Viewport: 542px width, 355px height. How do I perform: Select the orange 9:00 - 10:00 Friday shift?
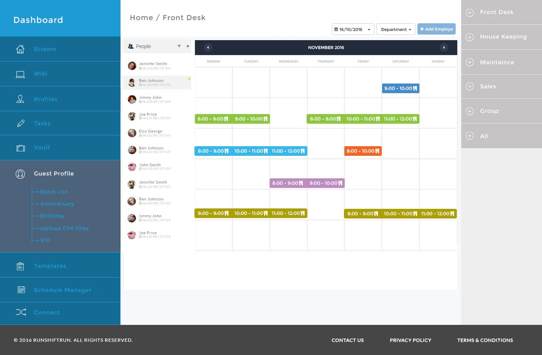point(363,151)
